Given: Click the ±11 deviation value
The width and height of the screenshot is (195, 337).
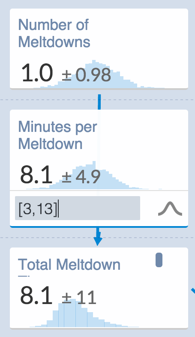Looking at the screenshot, I should point(79,297).
